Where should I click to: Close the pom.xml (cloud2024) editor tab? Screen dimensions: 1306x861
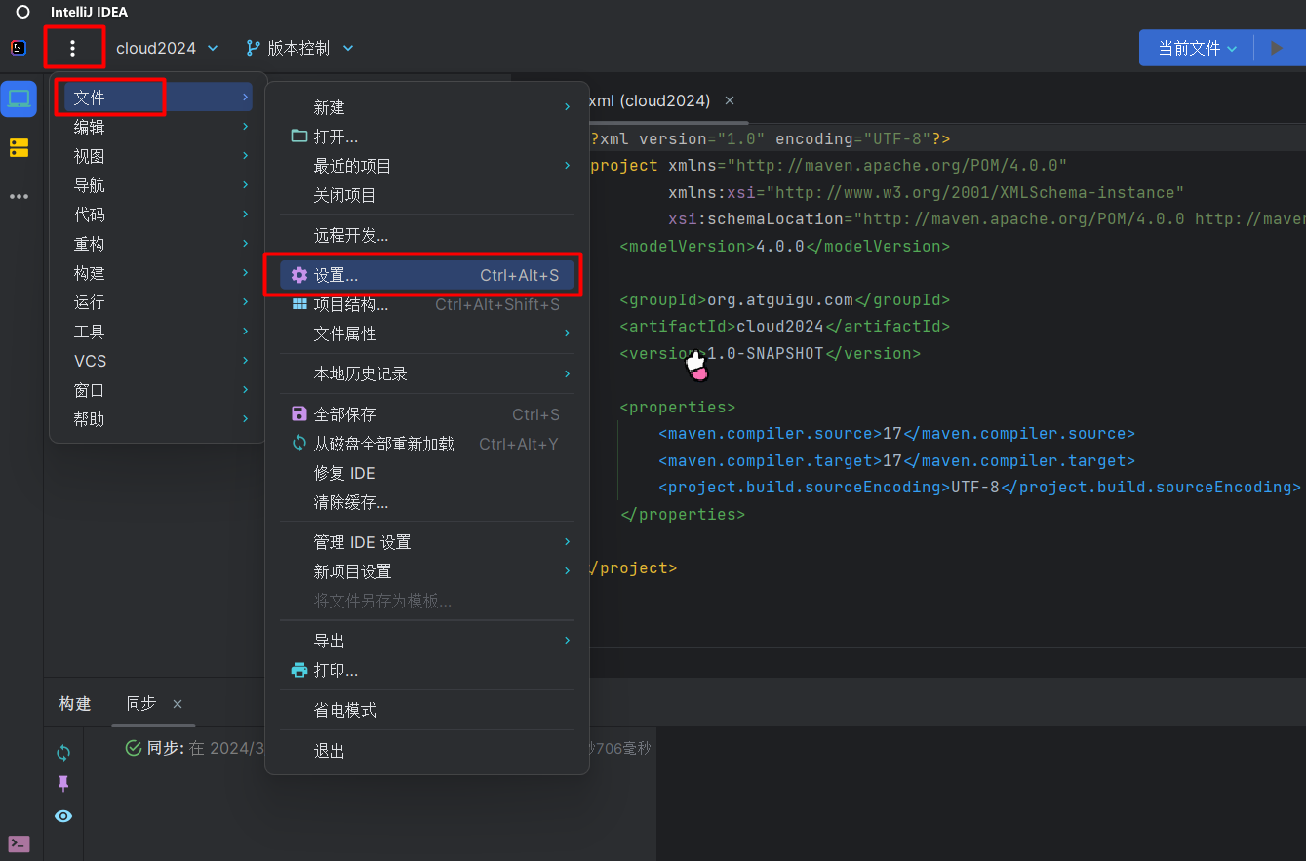point(730,100)
